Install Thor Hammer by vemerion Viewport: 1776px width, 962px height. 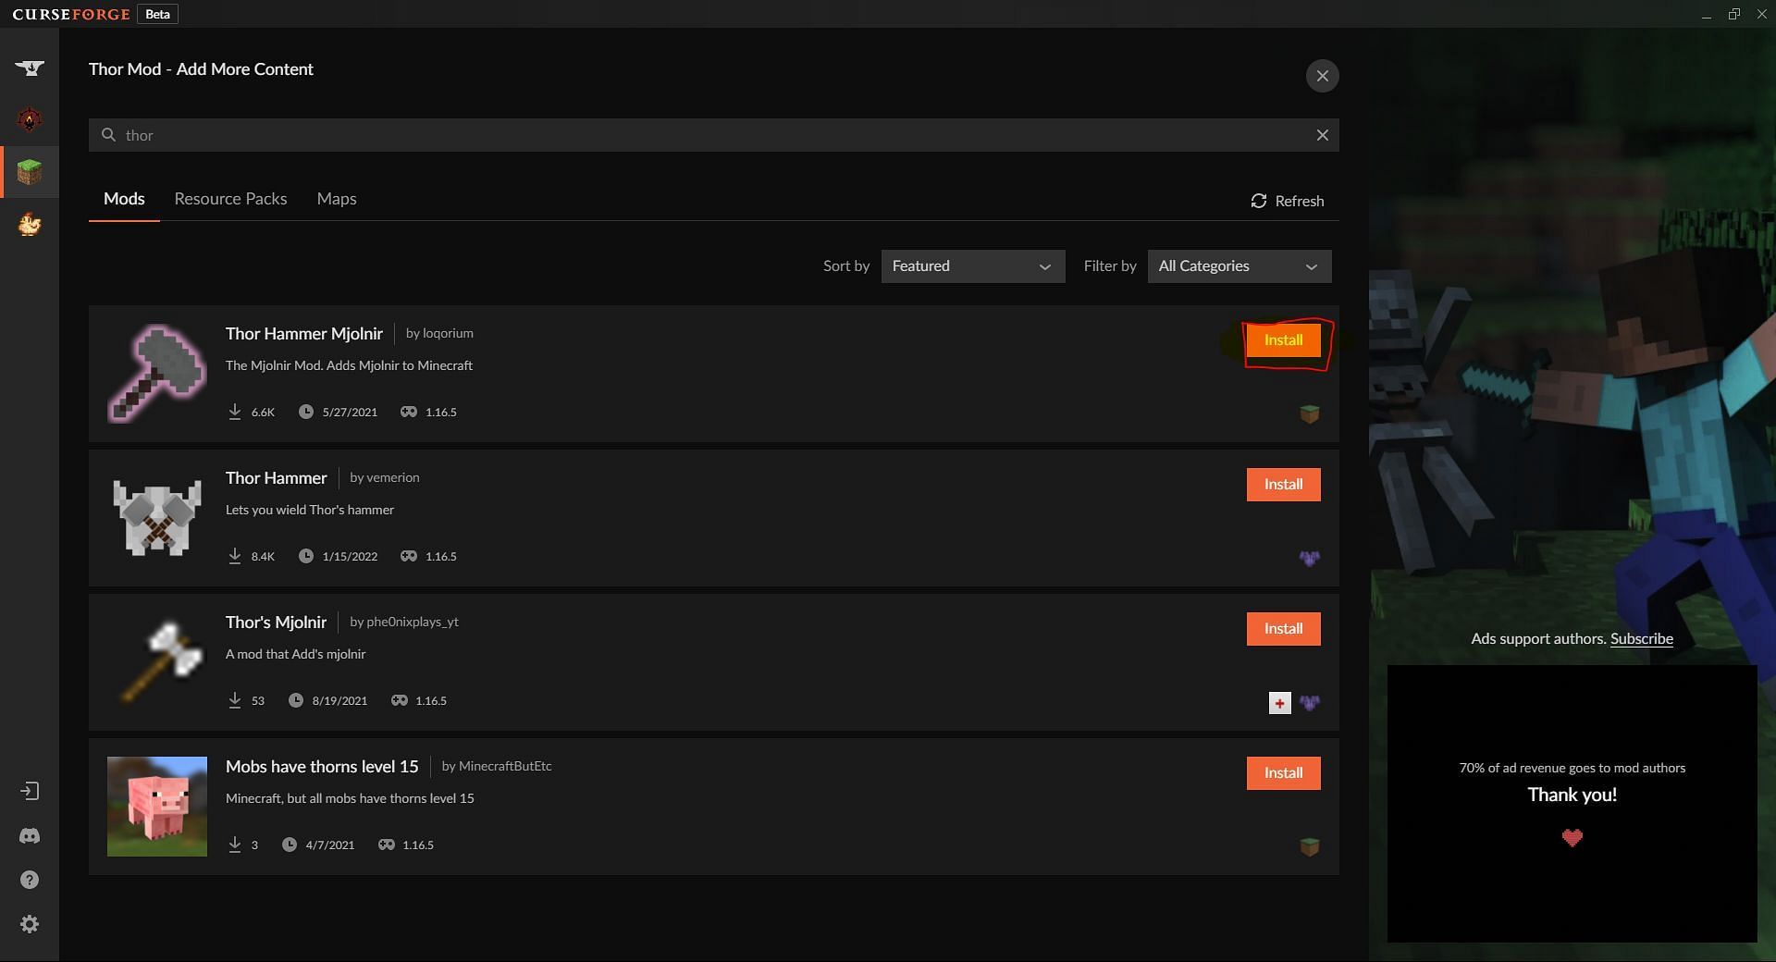(x=1284, y=485)
